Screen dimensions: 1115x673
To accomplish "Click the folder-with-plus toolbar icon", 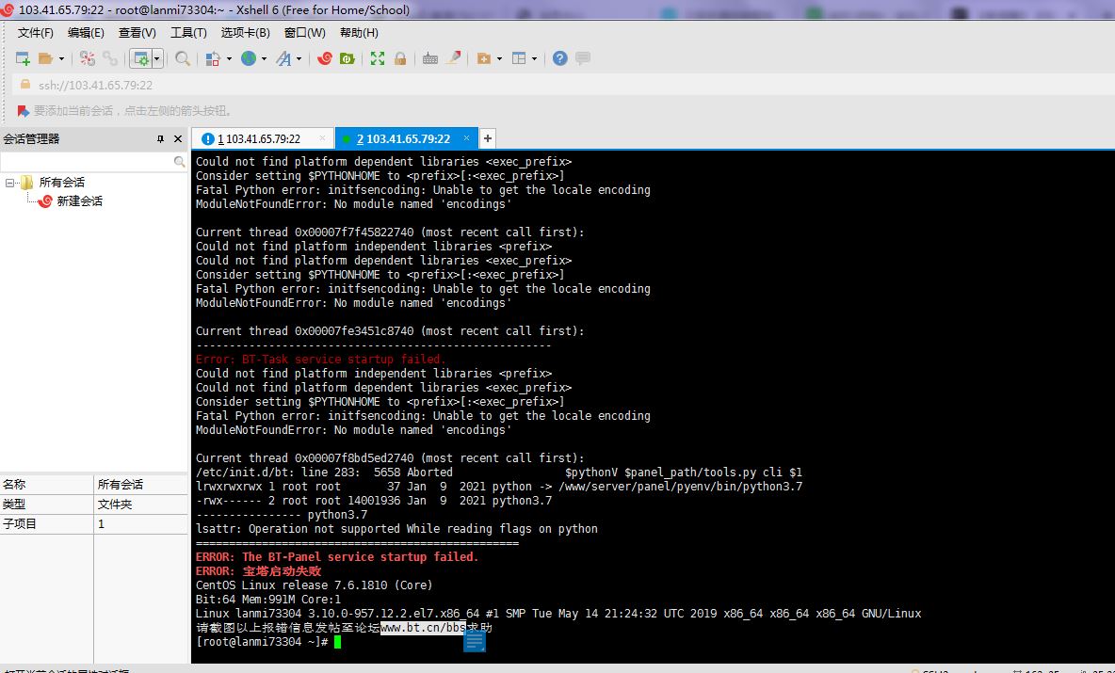I will [484, 58].
